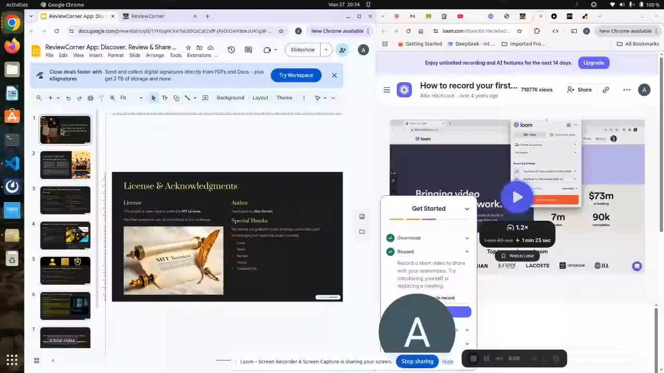This screenshot has width=664, height=373.
Task: Open Loom hamburger menu icon
Action: 386,90
